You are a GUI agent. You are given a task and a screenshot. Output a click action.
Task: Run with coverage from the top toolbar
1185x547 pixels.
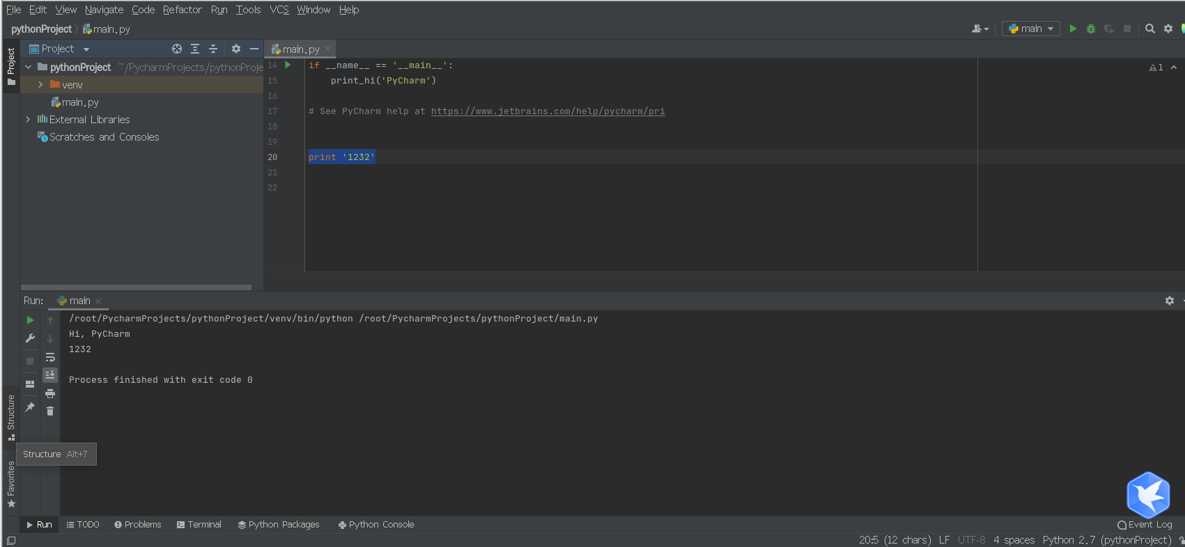1109,29
